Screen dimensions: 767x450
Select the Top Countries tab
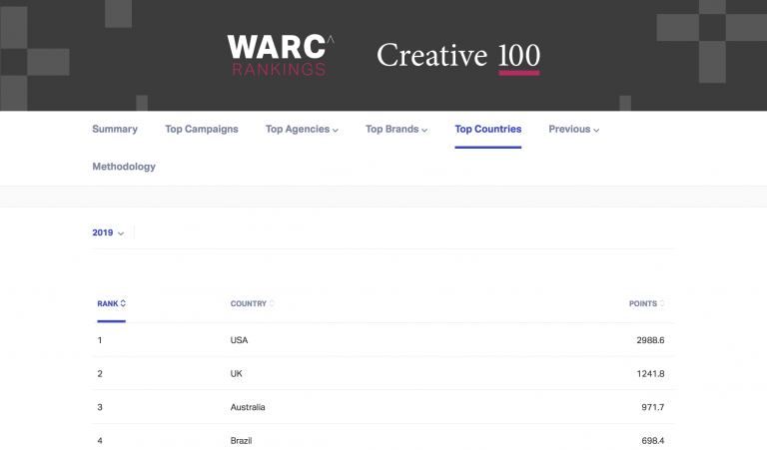[487, 129]
